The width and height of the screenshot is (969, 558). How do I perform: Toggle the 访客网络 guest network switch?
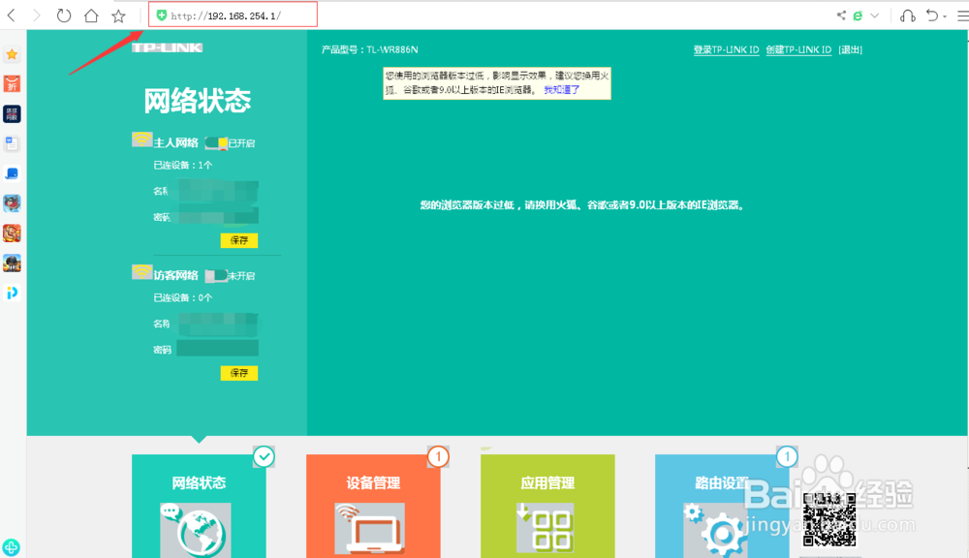(x=216, y=275)
